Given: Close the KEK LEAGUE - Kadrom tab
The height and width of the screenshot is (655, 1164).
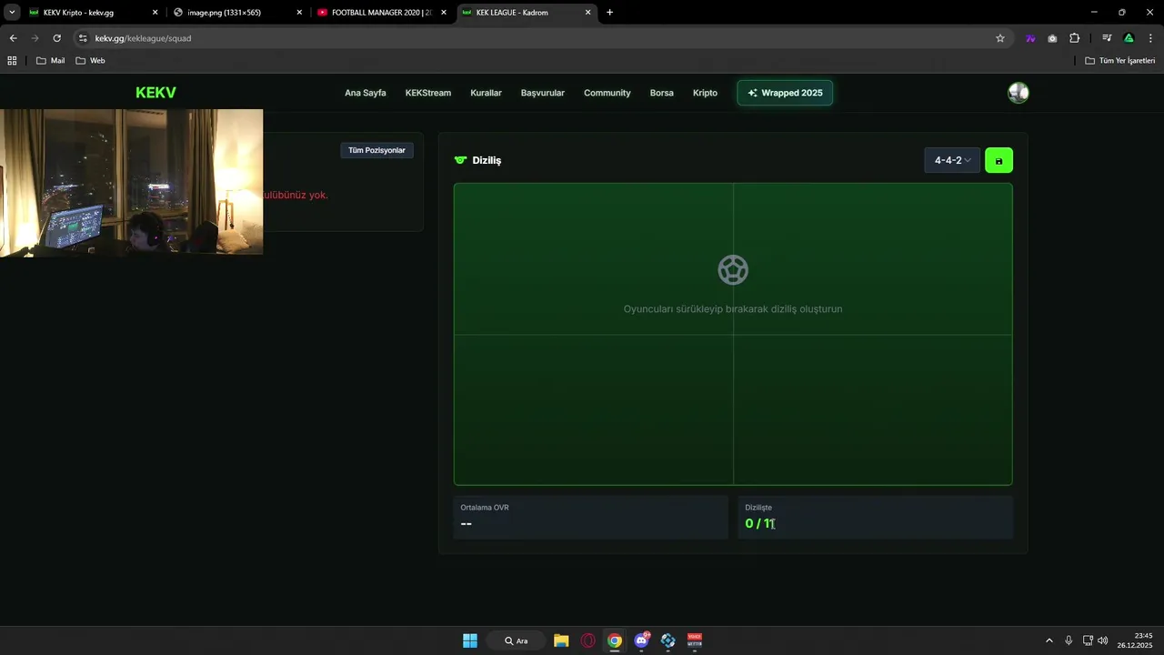Looking at the screenshot, I should coord(587,13).
